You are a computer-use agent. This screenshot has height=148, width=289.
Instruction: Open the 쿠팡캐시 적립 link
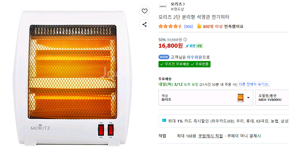click(x=211, y=136)
